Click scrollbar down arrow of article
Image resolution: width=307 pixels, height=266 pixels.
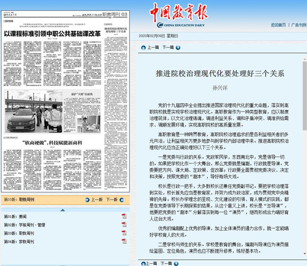click(305, 254)
